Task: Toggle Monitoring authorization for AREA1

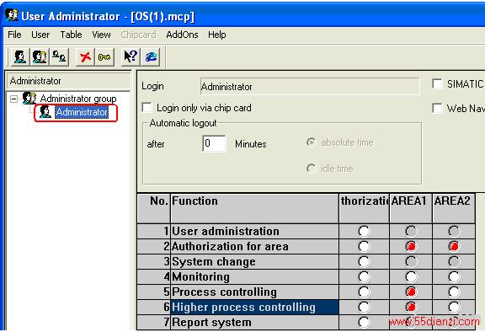Action: point(411,276)
